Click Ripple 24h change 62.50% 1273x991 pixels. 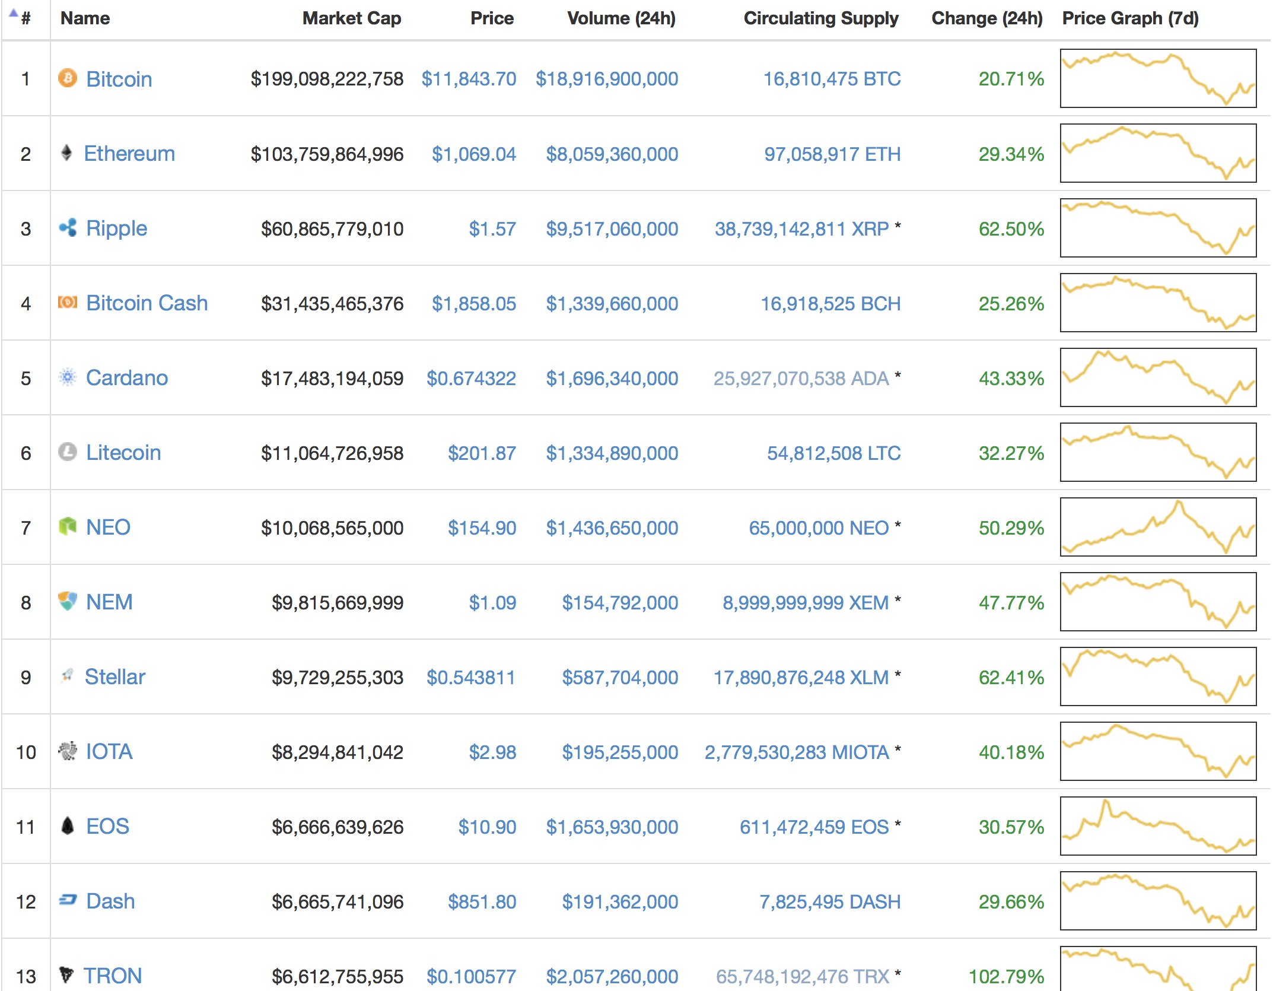[1011, 229]
